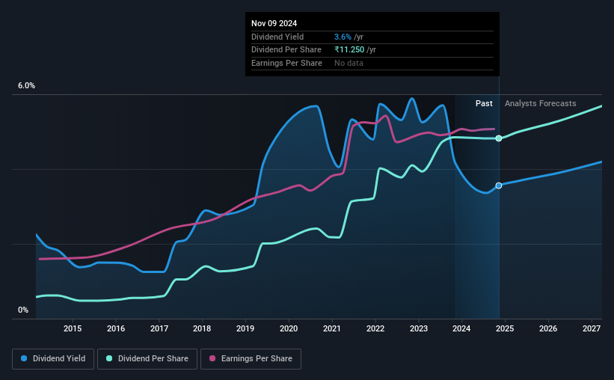Click 'Dividend Yield' row label in tooltip
This screenshot has width=614, height=380.
(x=277, y=37)
